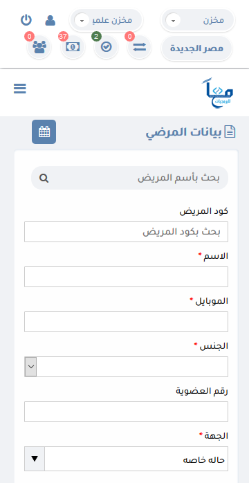Focus the بحث بأسم المريض search box
249x483 pixels.
[x=129, y=178]
